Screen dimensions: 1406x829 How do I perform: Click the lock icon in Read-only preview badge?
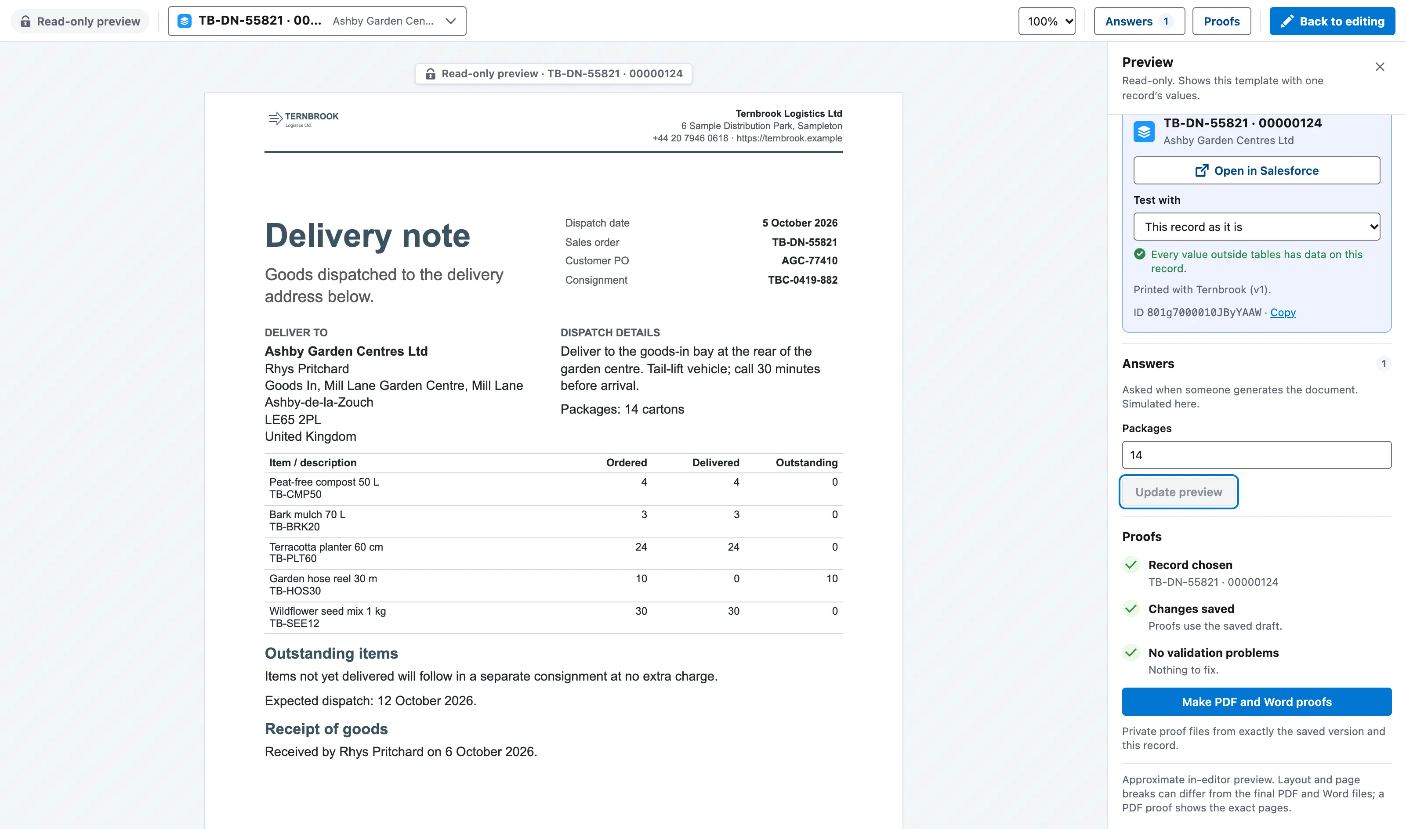coord(25,21)
